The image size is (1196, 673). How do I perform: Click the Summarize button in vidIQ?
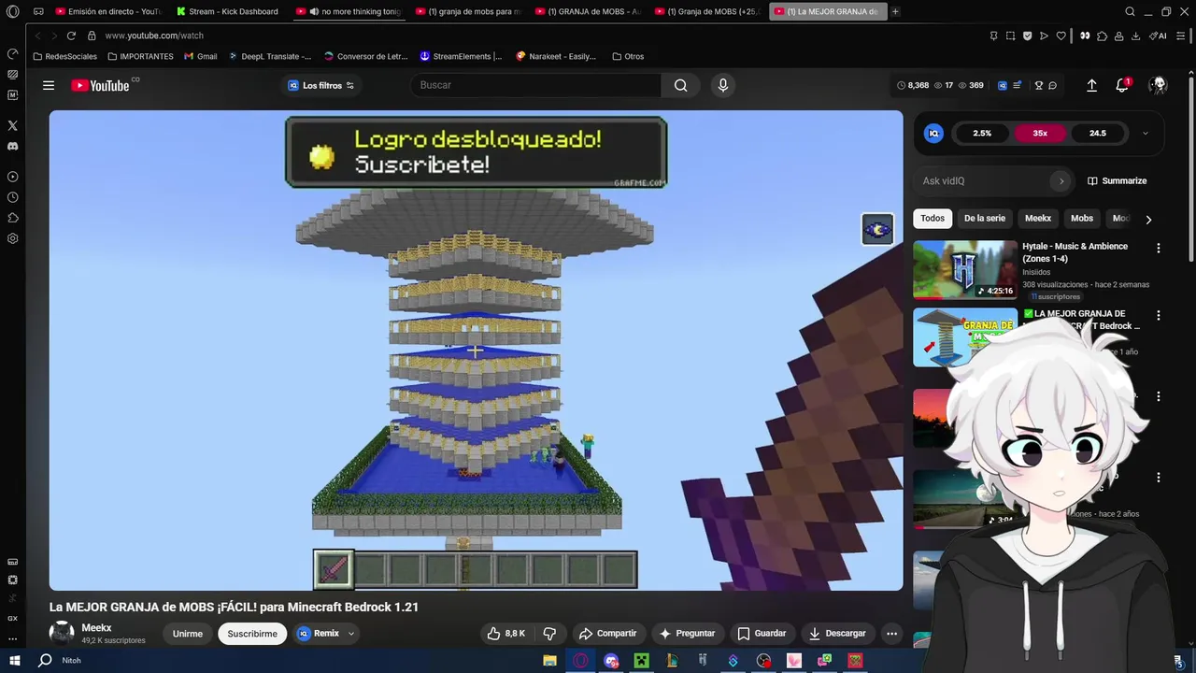tap(1117, 181)
